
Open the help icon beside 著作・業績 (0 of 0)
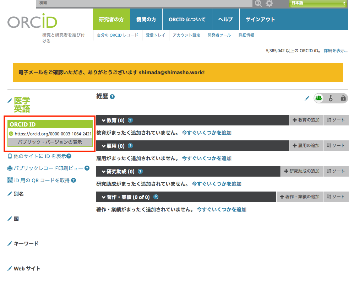tap(156, 197)
